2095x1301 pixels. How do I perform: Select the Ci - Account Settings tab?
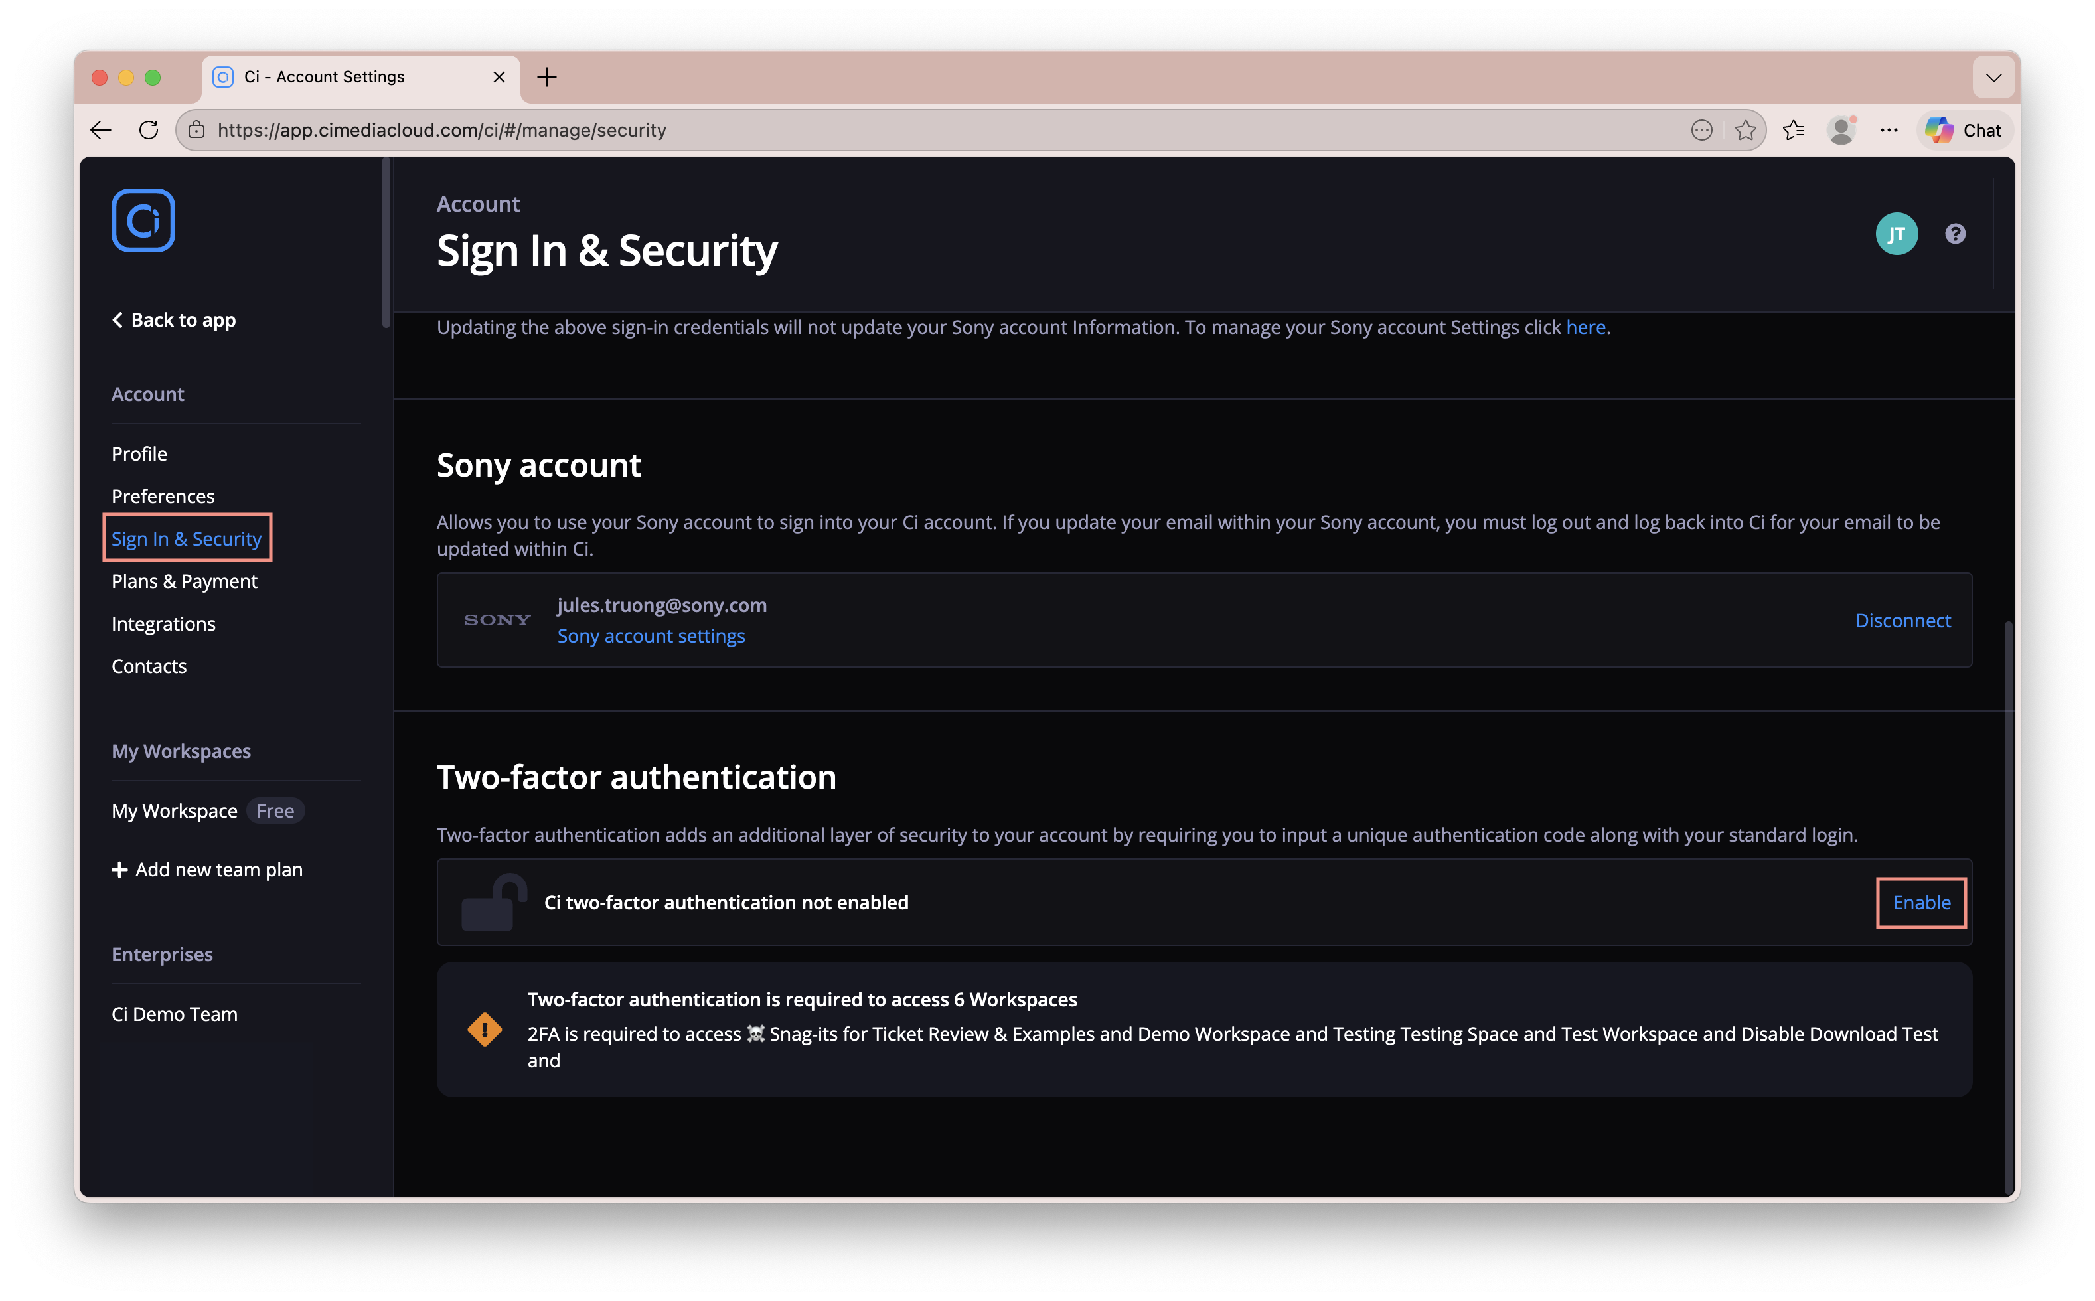(361, 78)
